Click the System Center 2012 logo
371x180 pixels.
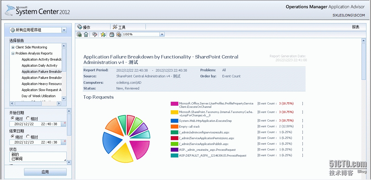pos(37,11)
